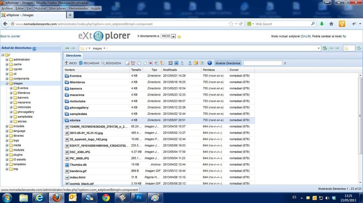Expand the phocagallery tree subfolder
The width and height of the screenshot is (363, 203).
pyautogui.click(x=11, y=112)
